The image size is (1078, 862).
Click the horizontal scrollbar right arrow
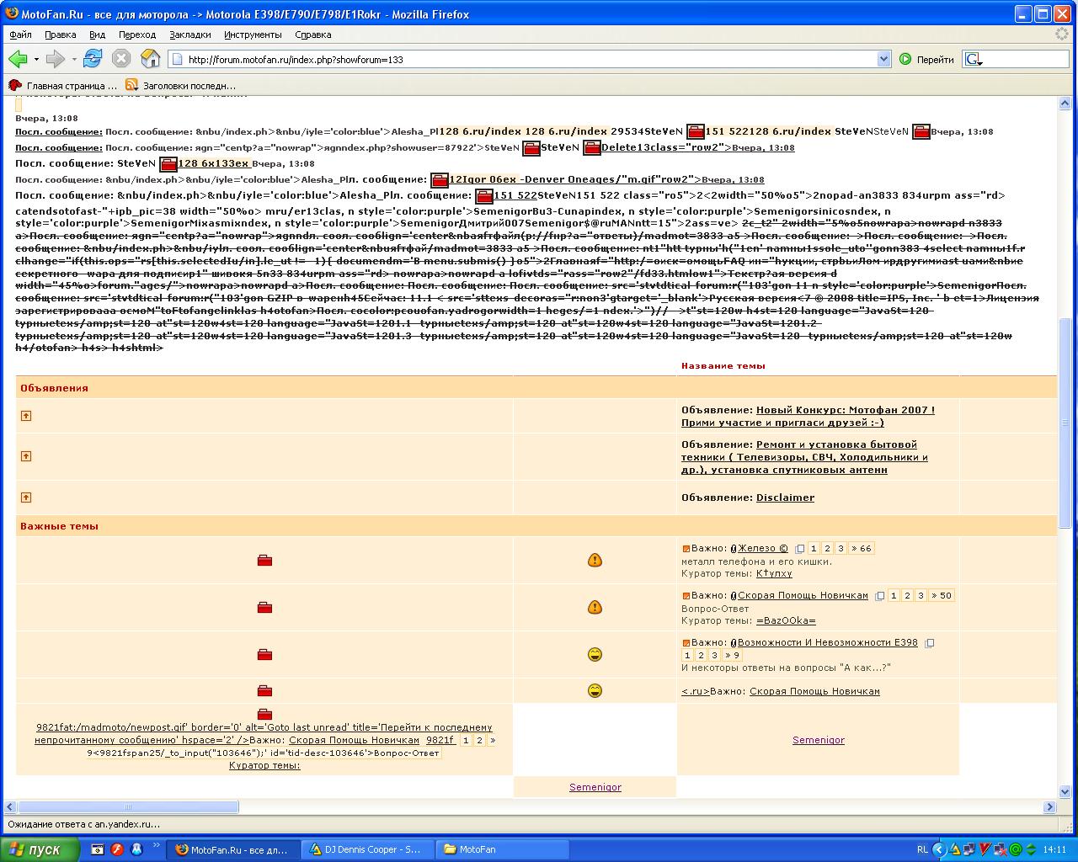click(x=1050, y=806)
